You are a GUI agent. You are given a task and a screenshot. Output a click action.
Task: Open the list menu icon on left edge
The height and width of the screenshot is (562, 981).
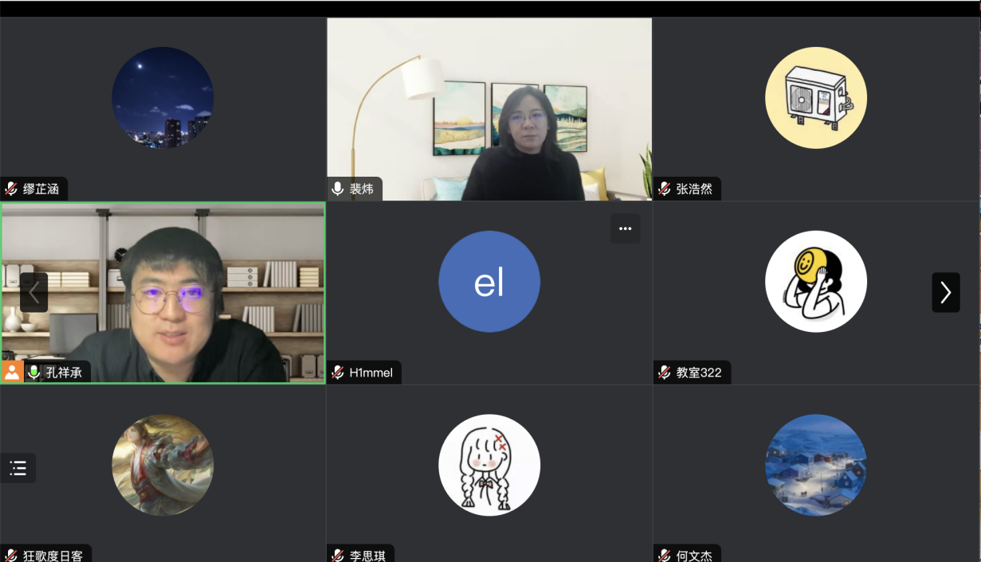(18, 468)
